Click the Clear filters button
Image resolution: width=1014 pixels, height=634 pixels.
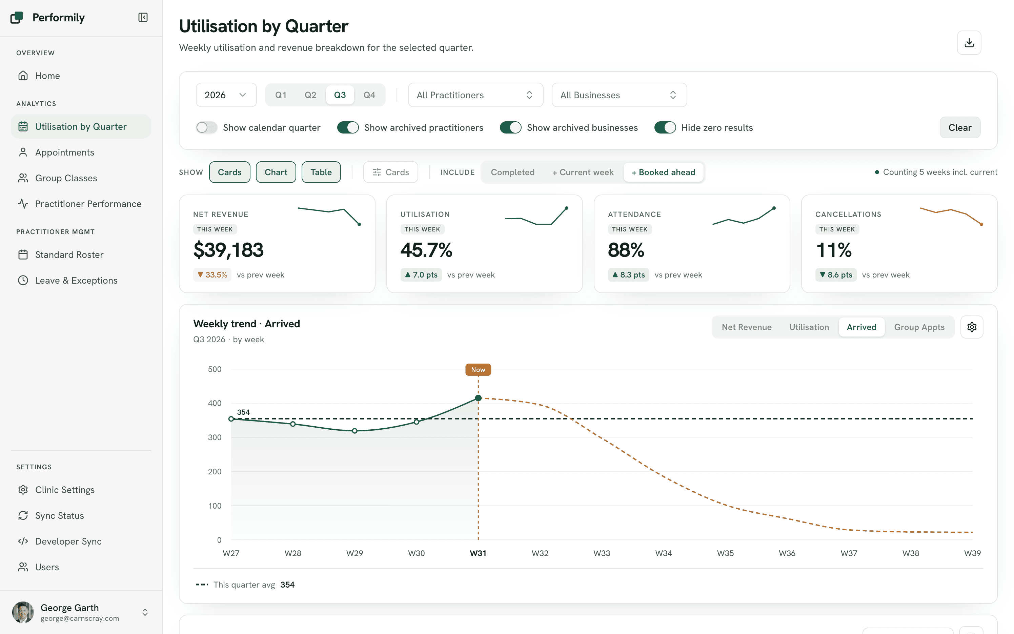(959, 127)
